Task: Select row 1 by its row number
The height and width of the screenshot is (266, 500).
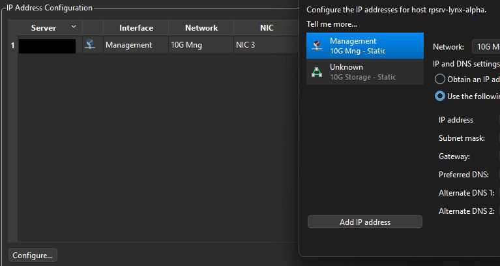Action: [x=12, y=46]
